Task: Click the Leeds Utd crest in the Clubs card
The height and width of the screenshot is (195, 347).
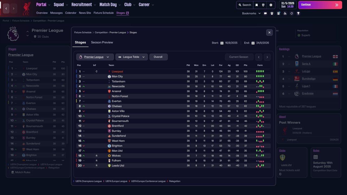Action: [x=282, y=158]
